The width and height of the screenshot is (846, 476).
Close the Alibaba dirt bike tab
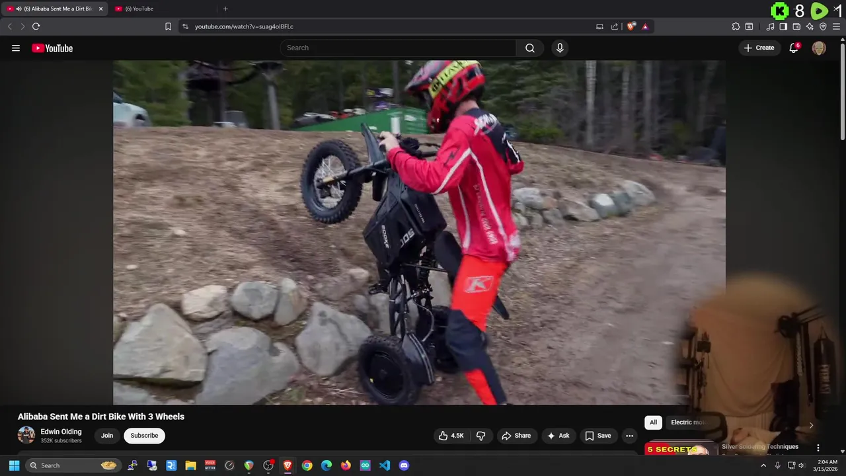[100, 9]
